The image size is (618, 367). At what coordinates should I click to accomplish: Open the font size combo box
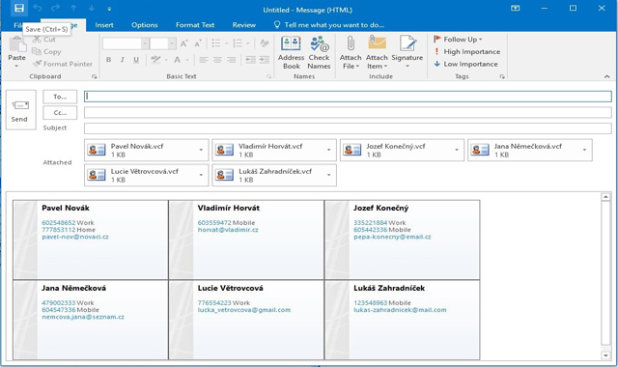click(x=172, y=43)
